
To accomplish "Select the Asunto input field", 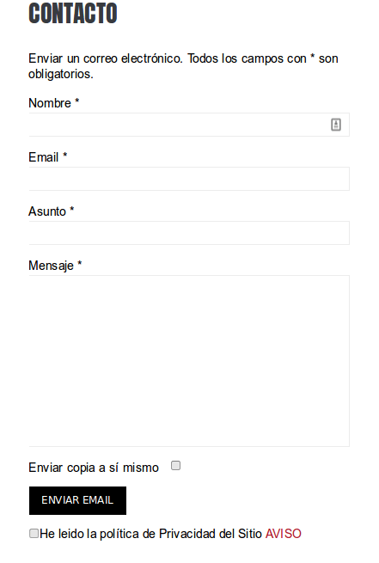I will click(189, 233).
